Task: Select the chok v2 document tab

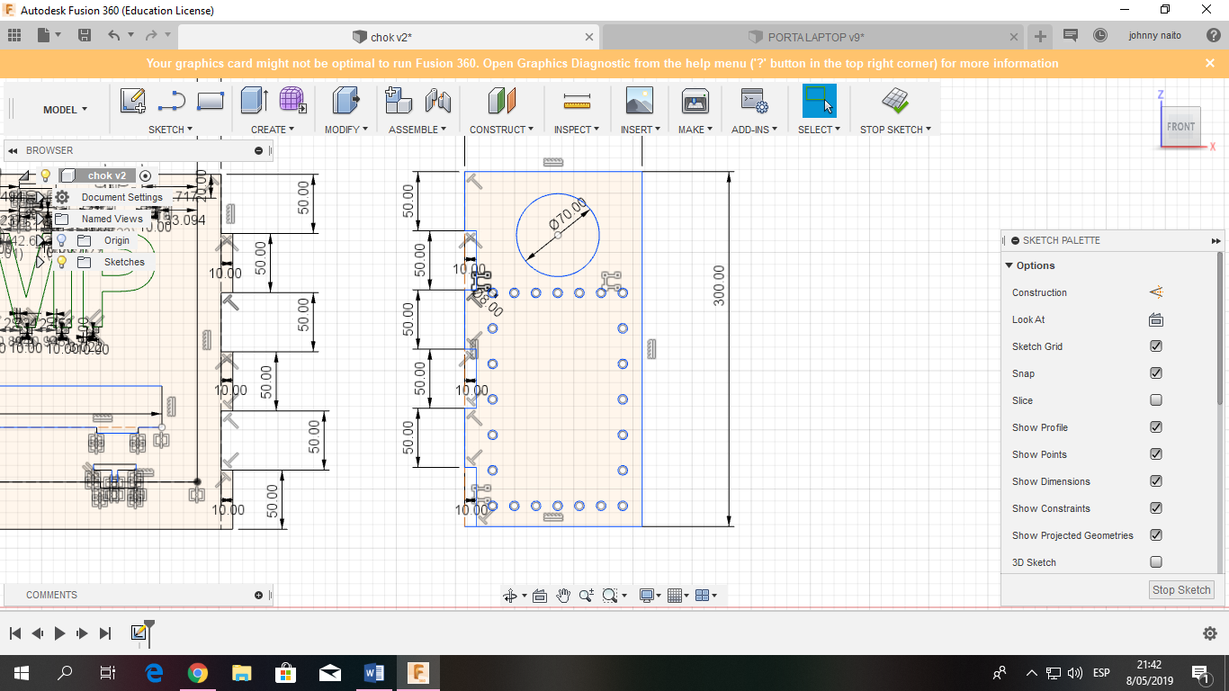Action: tap(389, 37)
